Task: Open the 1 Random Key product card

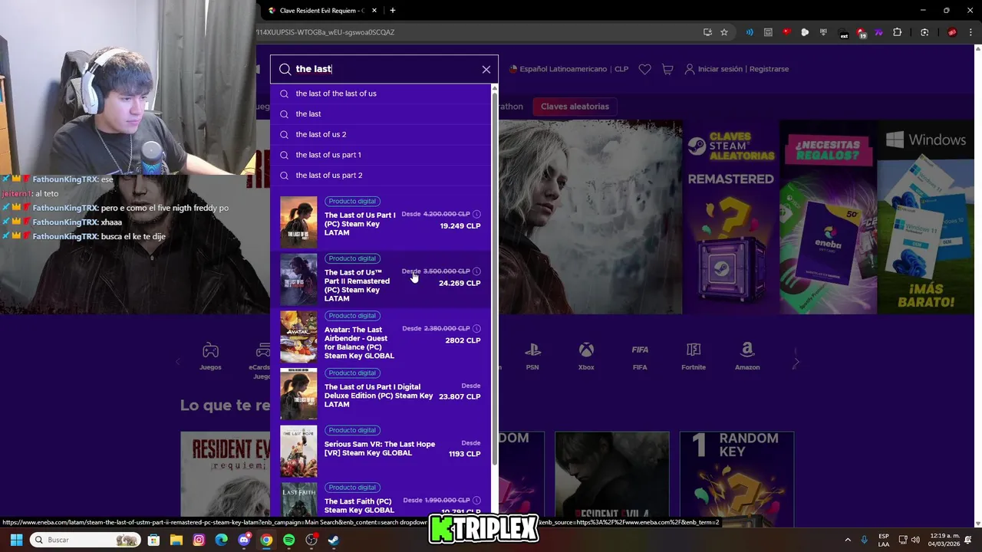Action: [736, 474]
